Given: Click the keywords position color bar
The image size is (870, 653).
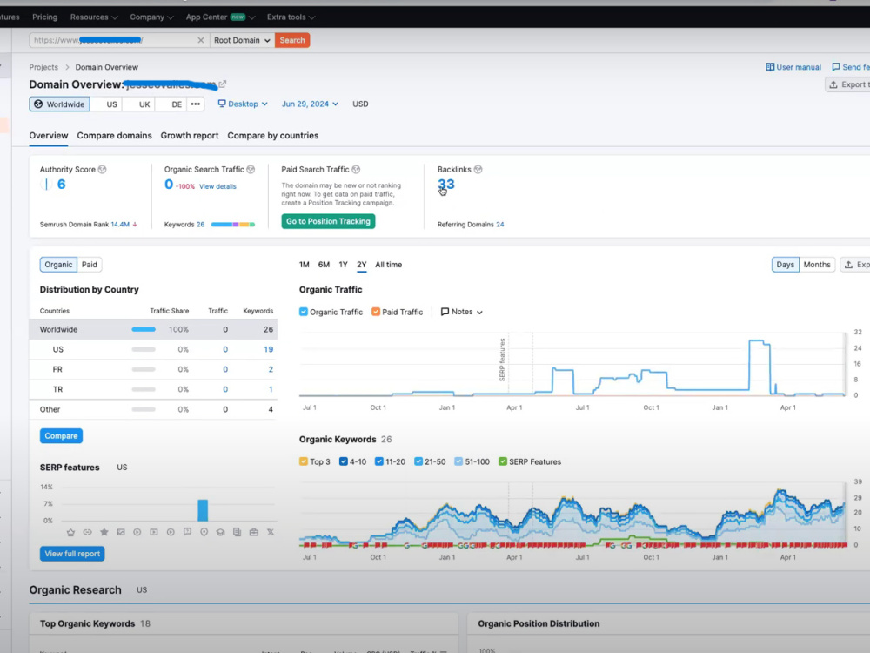Looking at the screenshot, I should click(x=233, y=225).
